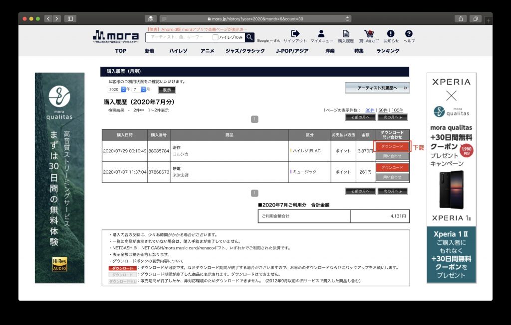Go forward with Safari's forward arrow
The width and height of the screenshot is (511, 325).
(57, 19)
